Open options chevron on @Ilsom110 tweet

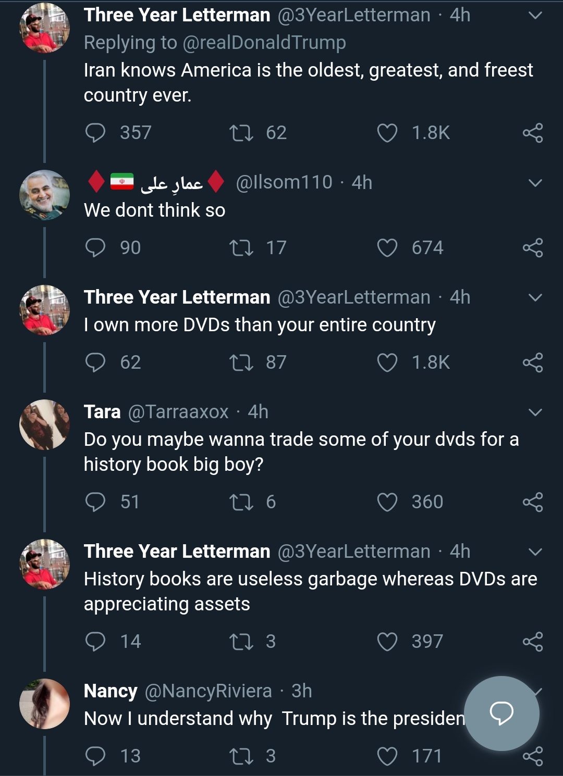[x=535, y=183]
